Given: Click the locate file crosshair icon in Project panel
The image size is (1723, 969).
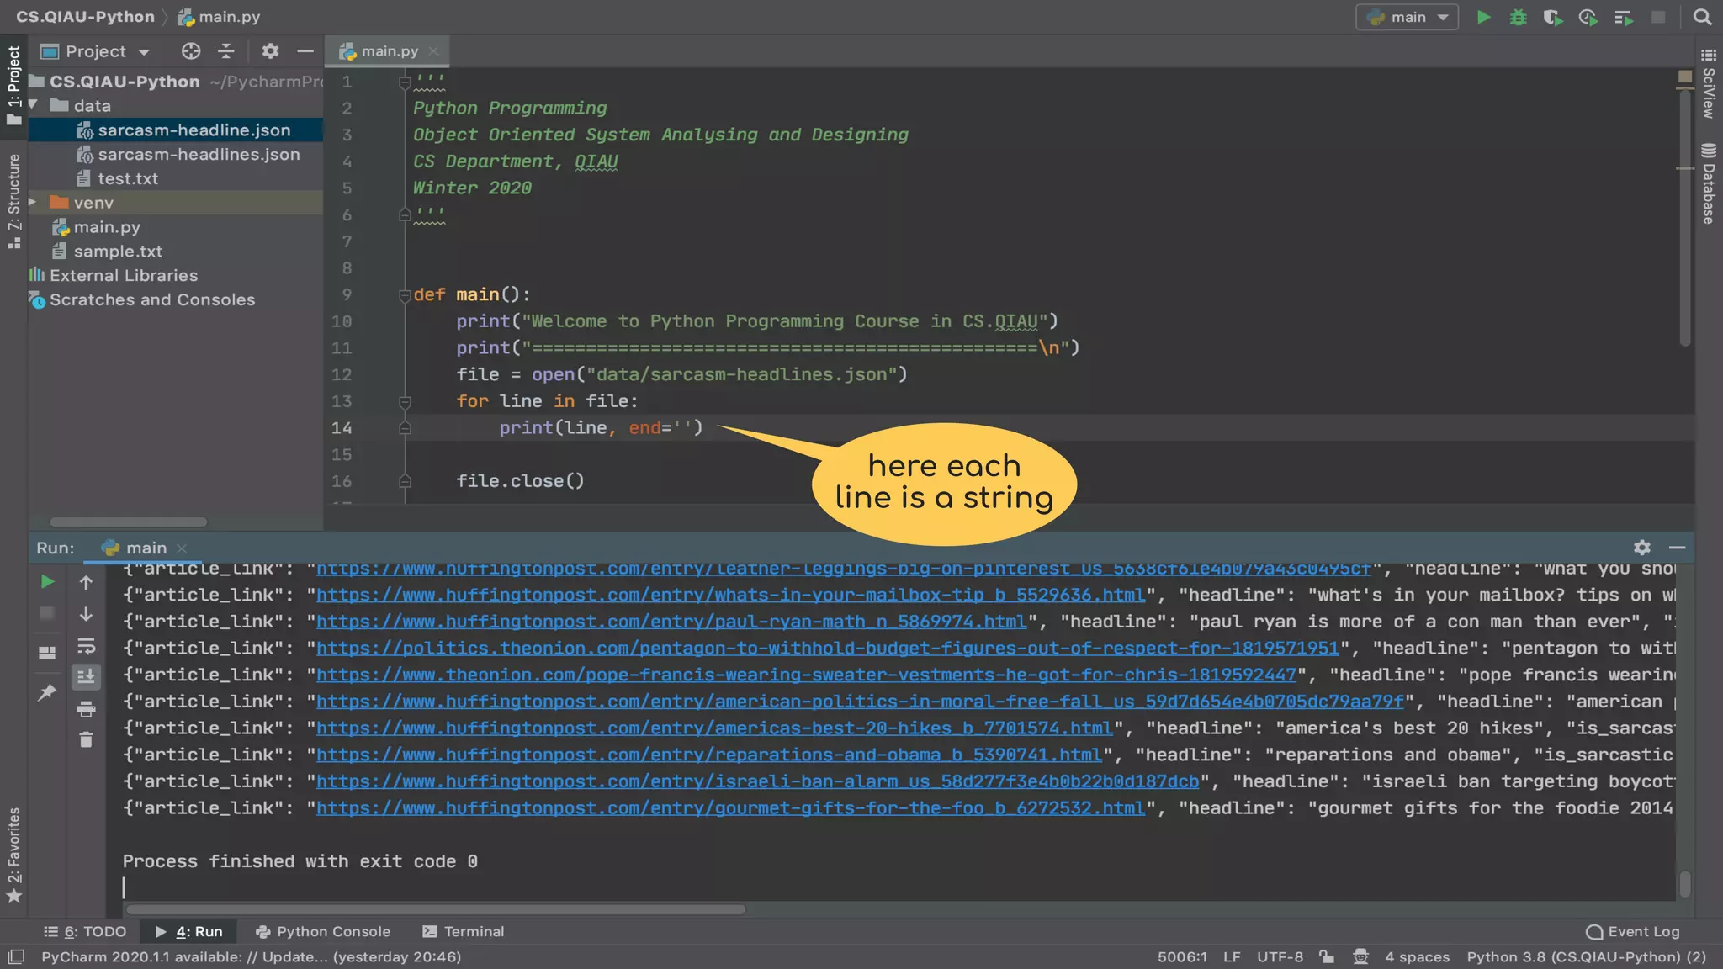Looking at the screenshot, I should tap(191, 51).
